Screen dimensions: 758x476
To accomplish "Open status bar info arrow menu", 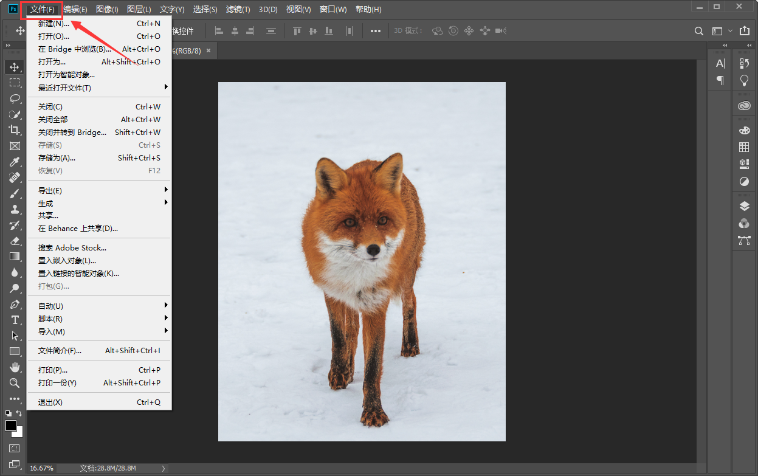I will click(163, 469).
